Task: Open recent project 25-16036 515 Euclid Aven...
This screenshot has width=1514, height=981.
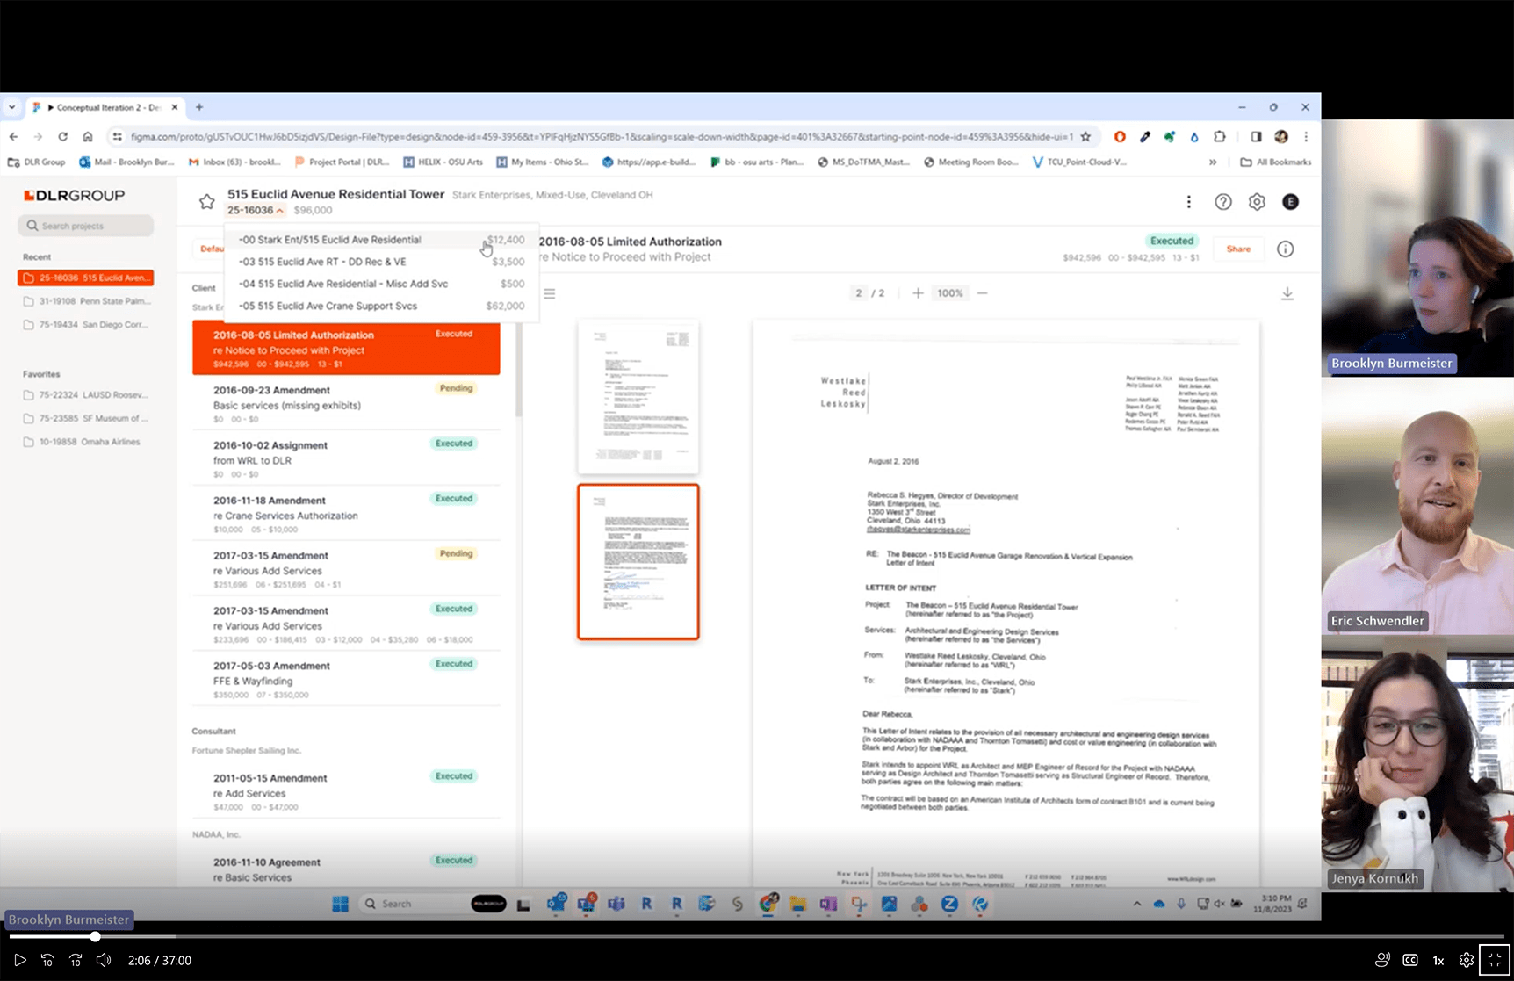Action: pos(86,278)
